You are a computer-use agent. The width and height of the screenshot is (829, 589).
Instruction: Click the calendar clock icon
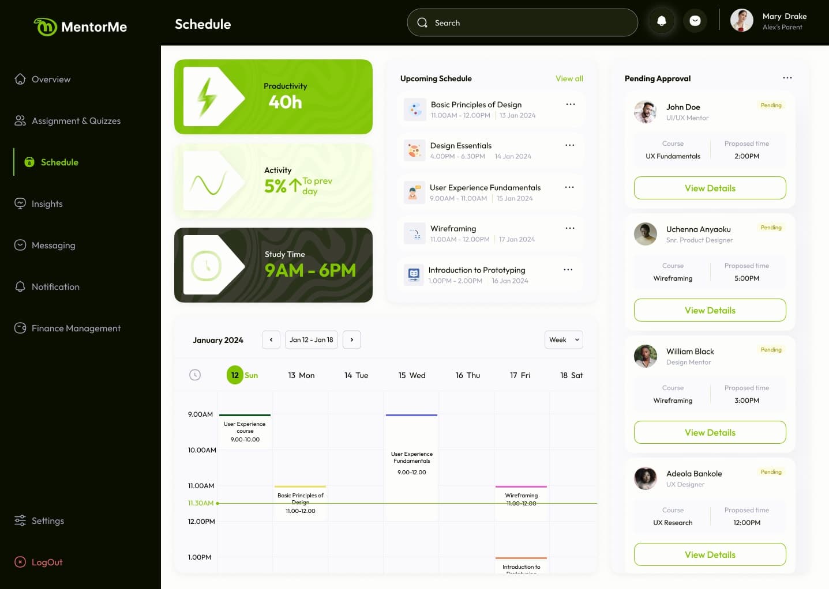coord(195,375)
